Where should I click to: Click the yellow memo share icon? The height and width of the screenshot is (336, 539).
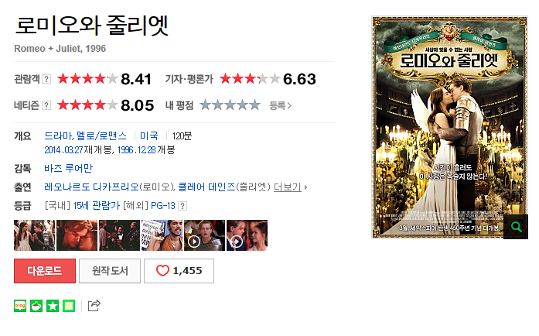69,306
